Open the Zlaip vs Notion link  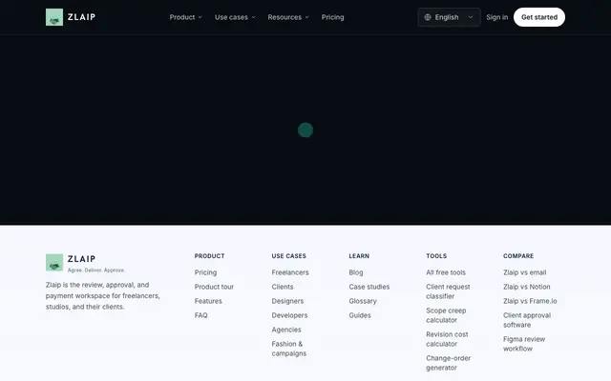pyautogui.click(x=526, y=287)
